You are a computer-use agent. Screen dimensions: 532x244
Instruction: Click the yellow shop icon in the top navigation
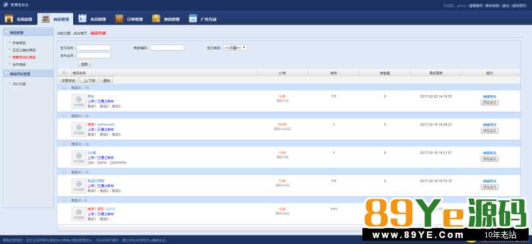(x=156, y=19)
